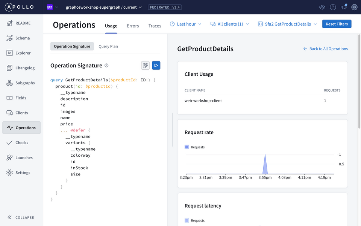
Task: Toggle the Requests legend in Request latency
Action: (194, 221)
